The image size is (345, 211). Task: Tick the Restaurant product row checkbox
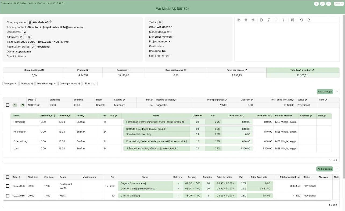point(8,186)
